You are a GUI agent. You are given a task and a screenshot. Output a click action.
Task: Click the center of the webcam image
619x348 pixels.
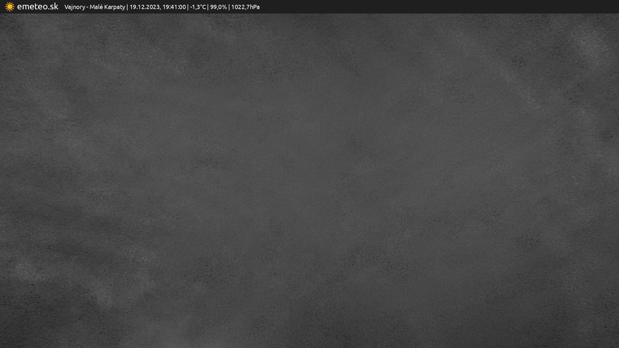[x=309, y=180]
